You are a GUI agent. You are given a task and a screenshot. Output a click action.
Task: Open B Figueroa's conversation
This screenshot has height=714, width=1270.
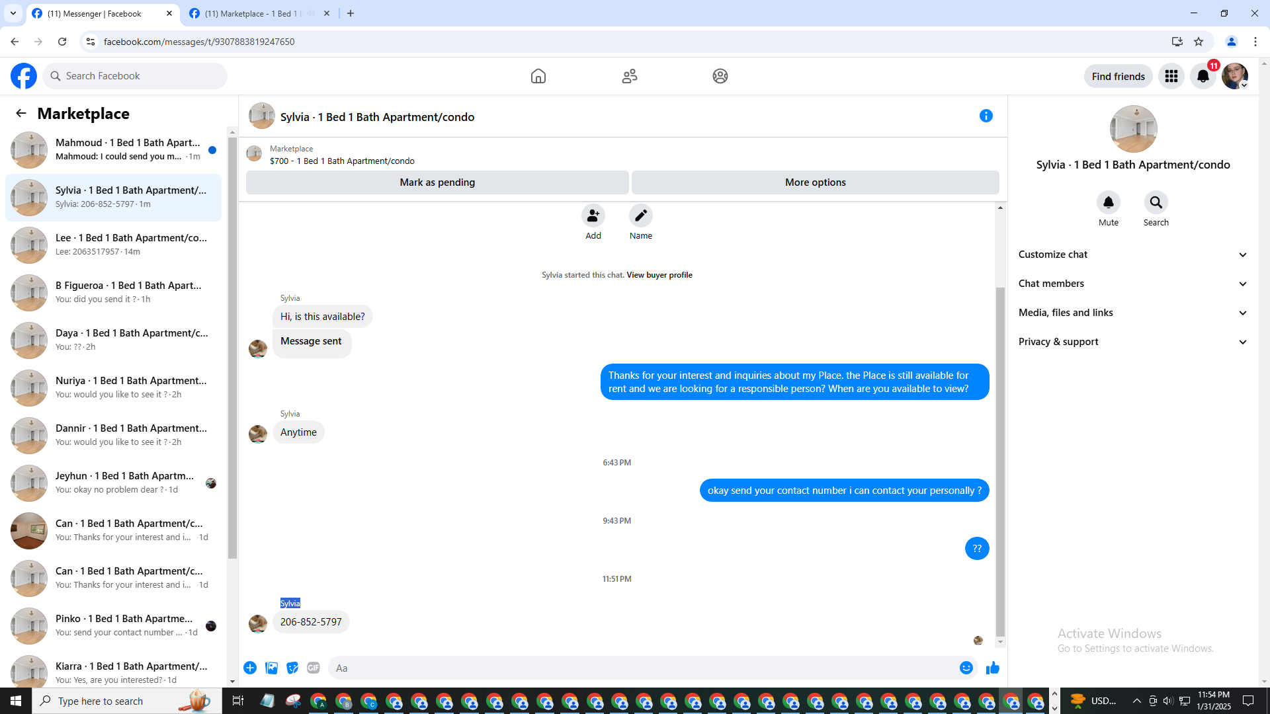coord(114,293)
